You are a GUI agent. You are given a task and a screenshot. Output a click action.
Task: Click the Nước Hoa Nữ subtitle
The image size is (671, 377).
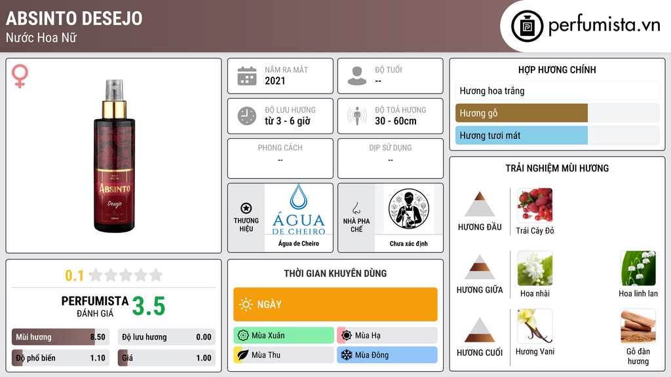click(41, 37)
